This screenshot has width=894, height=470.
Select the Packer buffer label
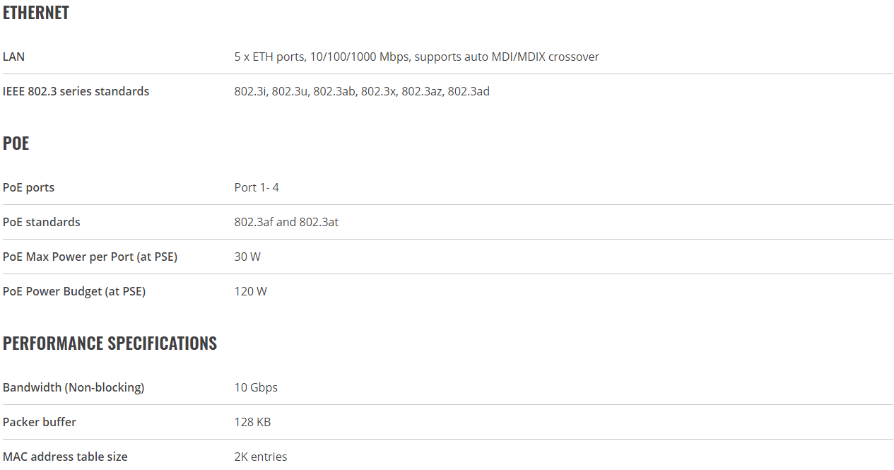[x=40, y=422]
